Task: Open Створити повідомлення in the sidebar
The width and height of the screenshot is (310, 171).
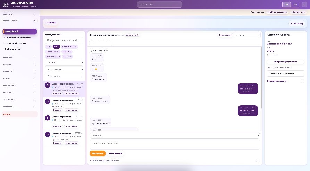Action: (17, 37)
